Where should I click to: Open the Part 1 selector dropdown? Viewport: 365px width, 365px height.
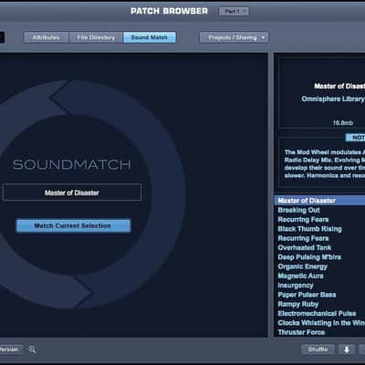(x=234, y=11)
